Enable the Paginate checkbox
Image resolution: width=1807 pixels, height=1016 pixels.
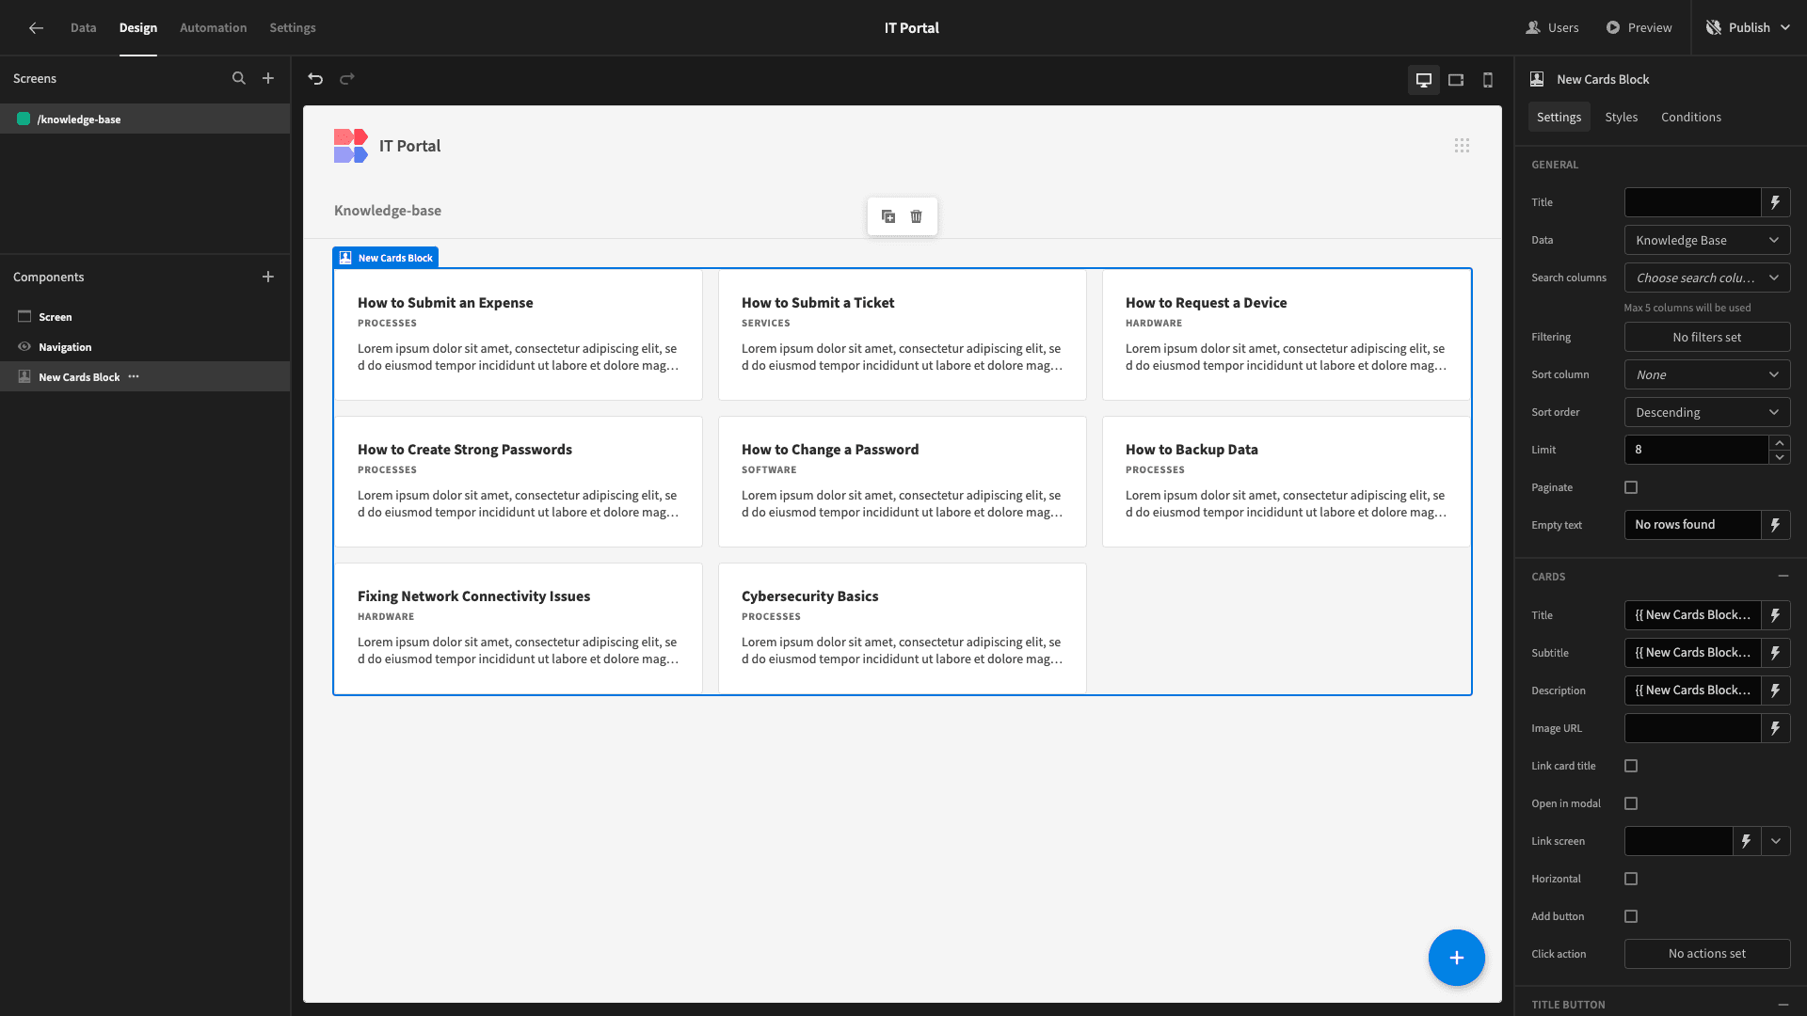point(1631,487)
